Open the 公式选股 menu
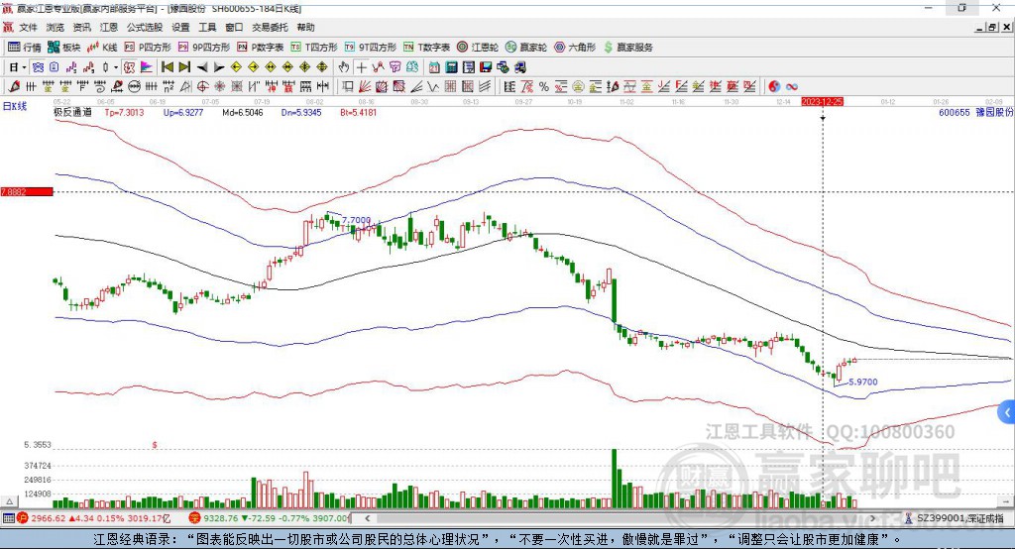 [145, 27]
